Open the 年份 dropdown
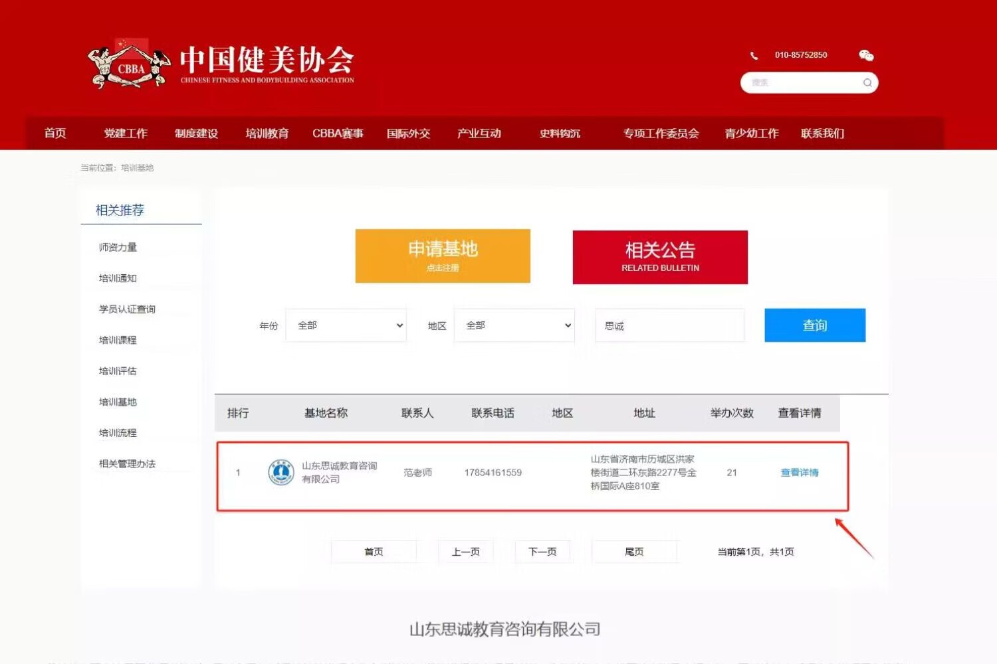The width and height of the screenshot is (997, 664). tap(346, 325)
